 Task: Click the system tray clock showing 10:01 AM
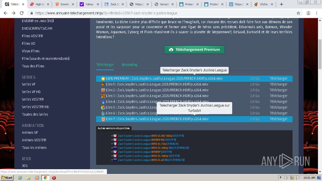pos(309,178)
